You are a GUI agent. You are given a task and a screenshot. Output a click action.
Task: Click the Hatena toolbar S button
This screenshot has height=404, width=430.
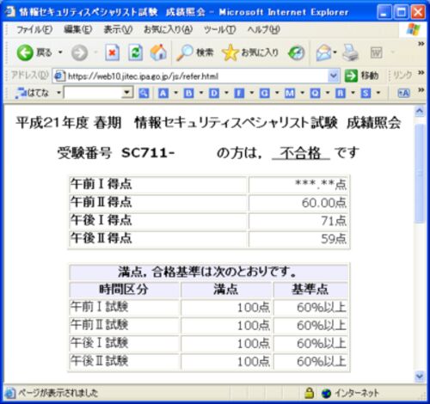(365, 93)
